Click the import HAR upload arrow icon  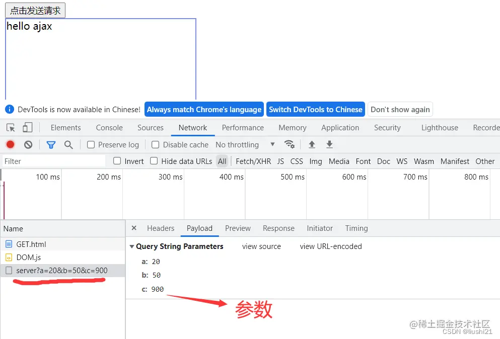[x=312, y=144]
